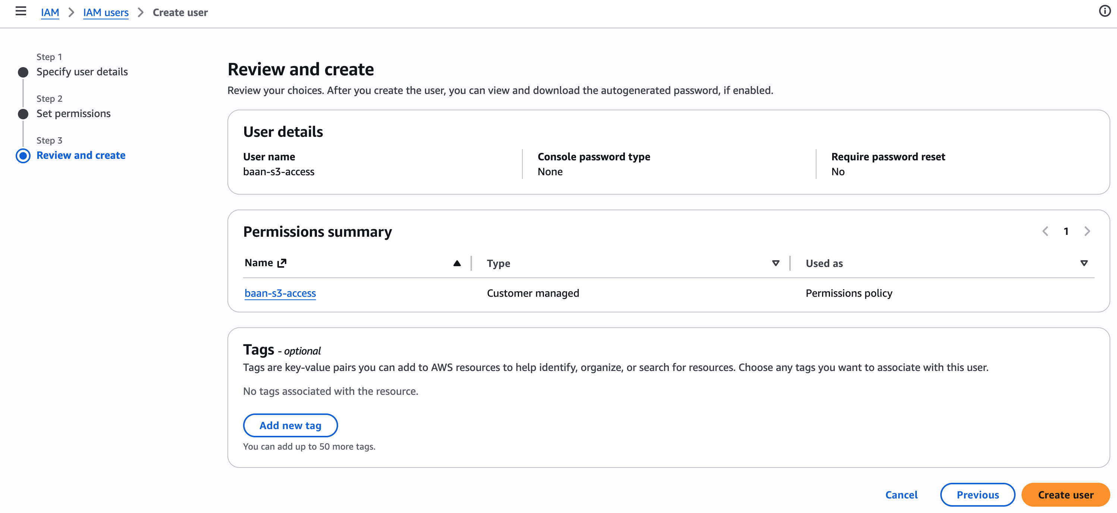This screenshot has height=513, width=1117.
Task: Click the 50 more tags hint text
Action: click(309, 446)
